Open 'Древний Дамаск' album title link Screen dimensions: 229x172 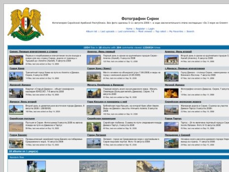pos(20,85)
